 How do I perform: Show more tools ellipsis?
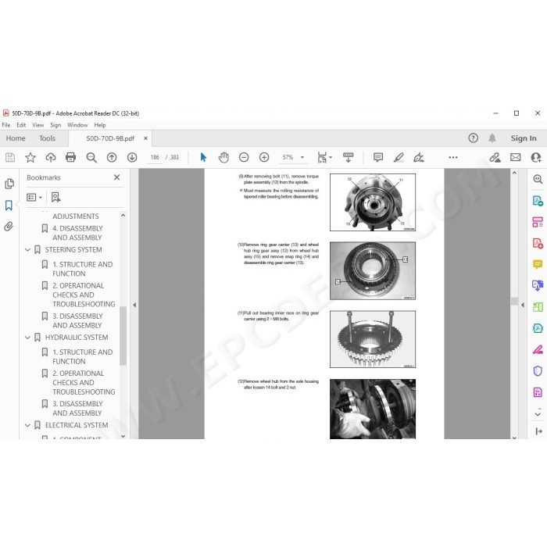pyautogui.click(x=453, y=157)
